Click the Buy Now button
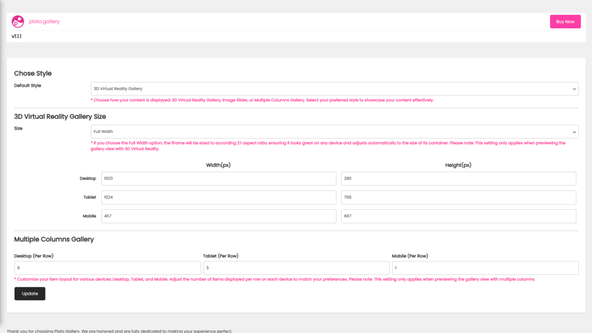The image size is (592, 333). tap(565, 21)
